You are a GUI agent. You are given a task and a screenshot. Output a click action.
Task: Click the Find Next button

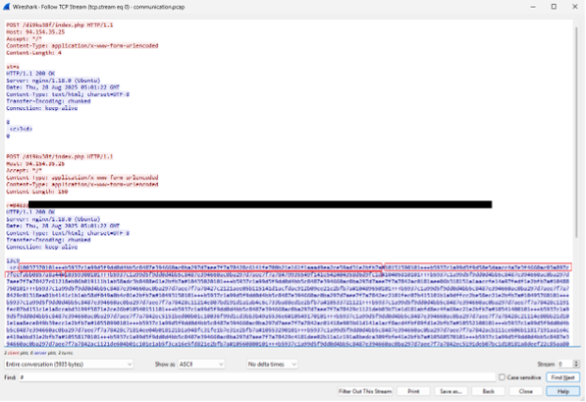click(563, 378)
